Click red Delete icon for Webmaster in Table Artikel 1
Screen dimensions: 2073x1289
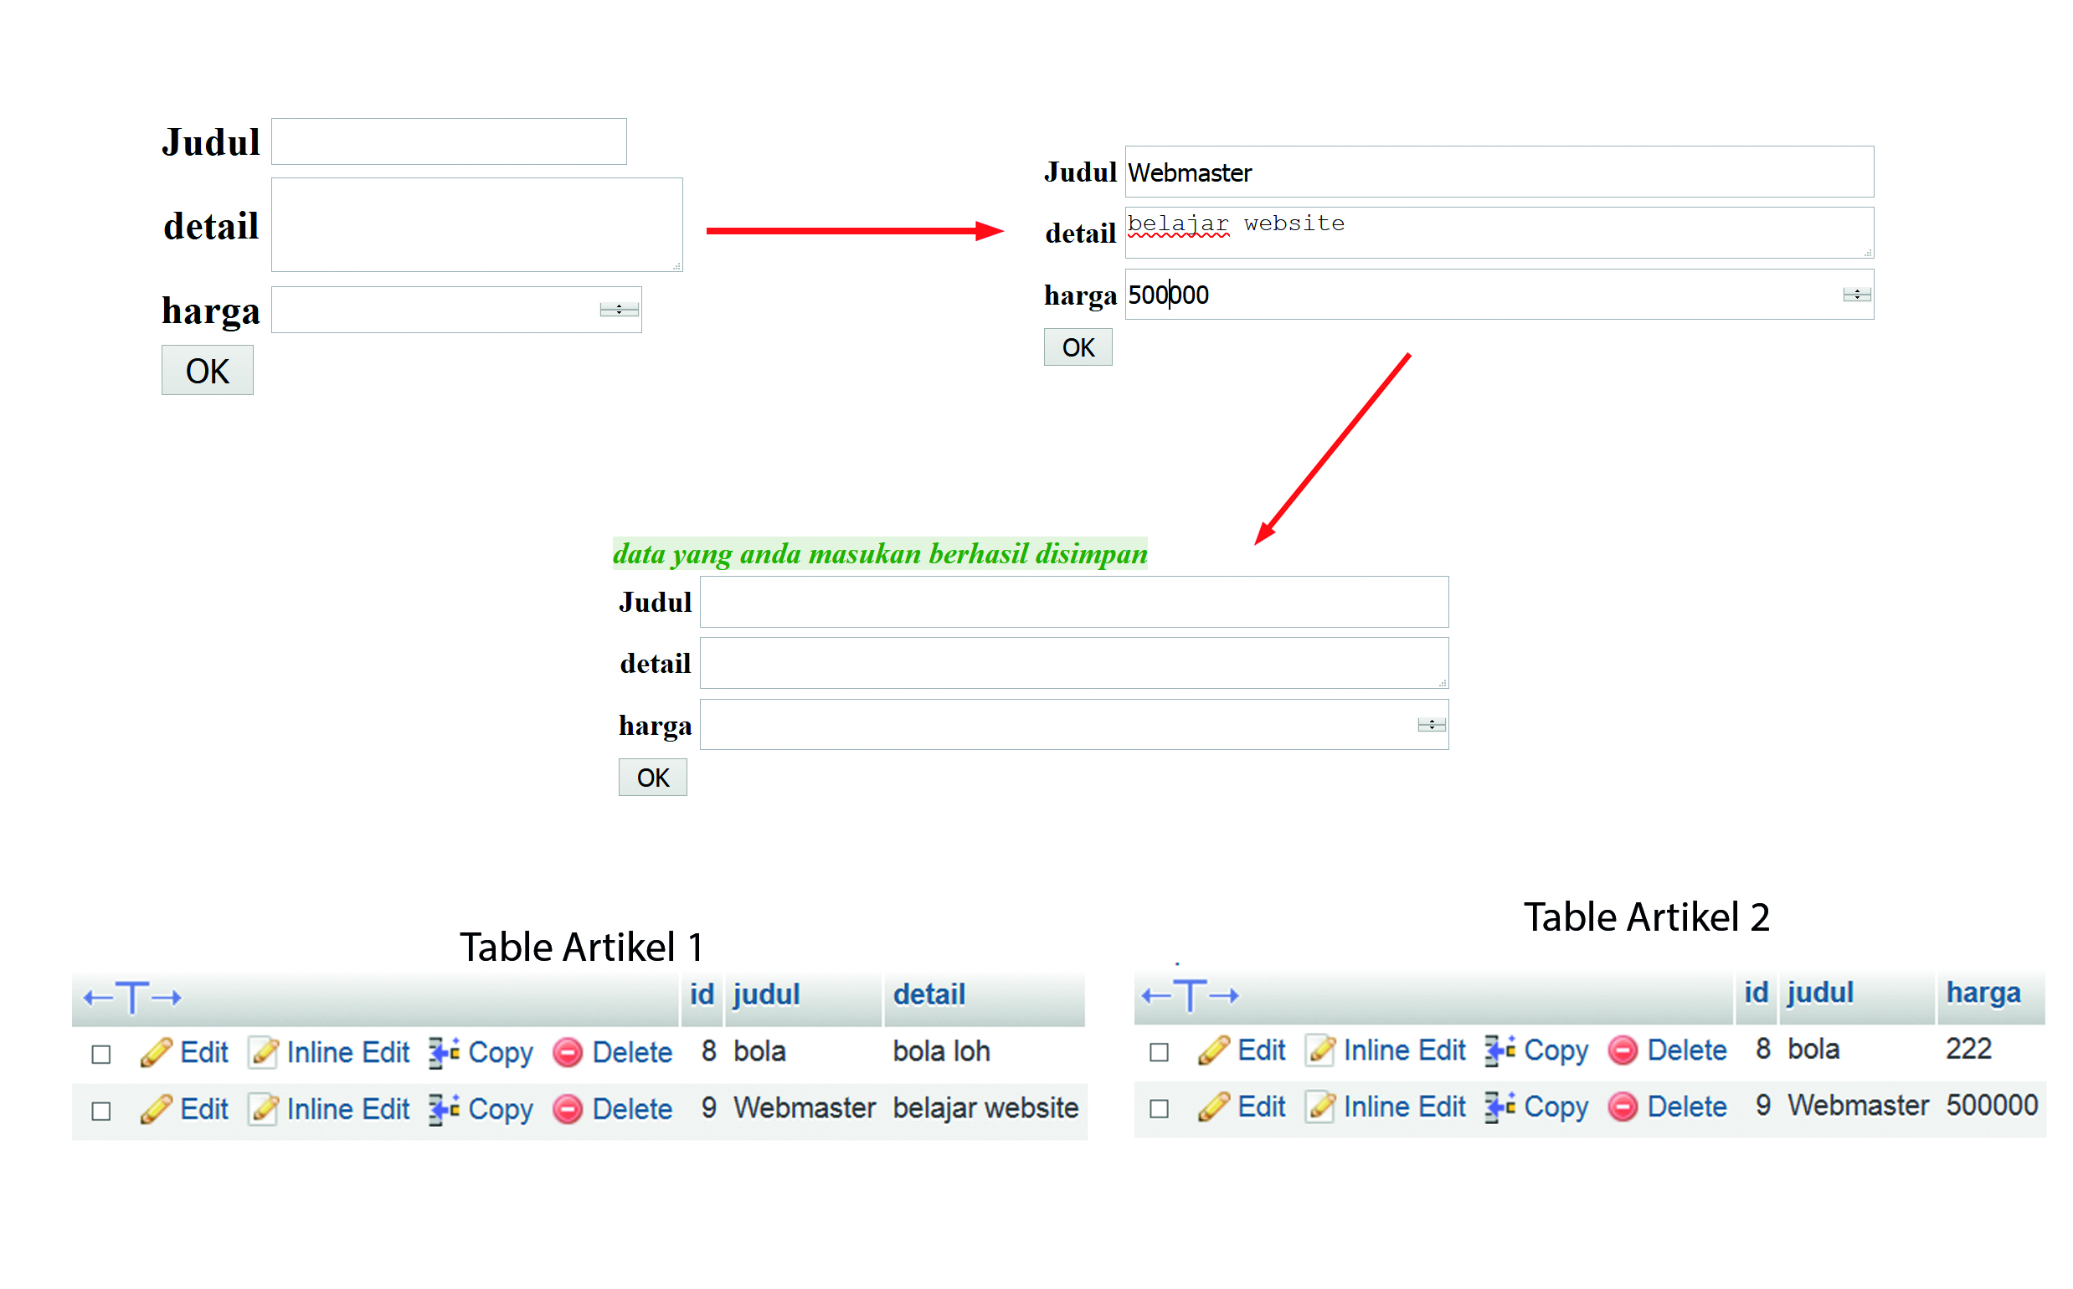point(568,1110)
